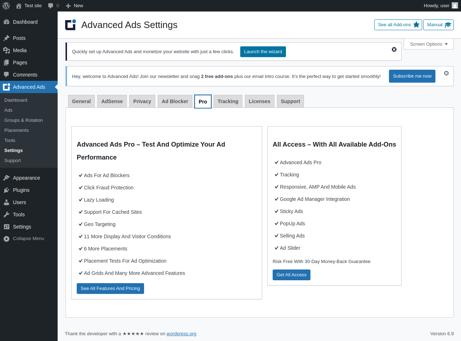Open Groups & Rotation submenu item

pyautogui.click(x=23, y=120)
